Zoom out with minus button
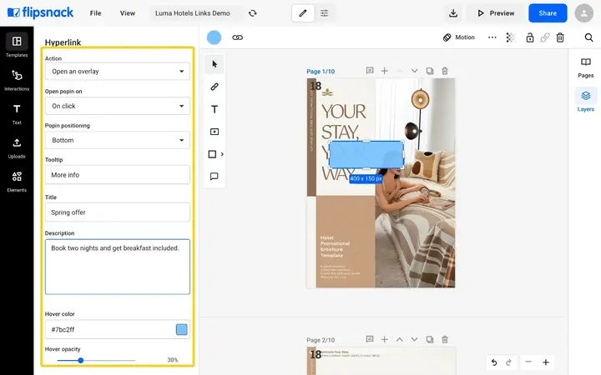The width and height of the screenshot is (601, 375). coord(528,362)
